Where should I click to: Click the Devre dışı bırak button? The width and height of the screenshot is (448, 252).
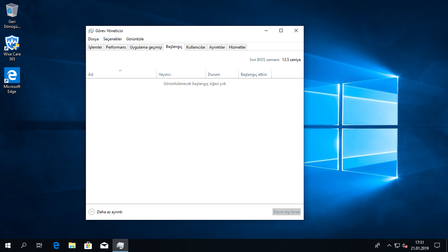pyautogui.click(x=287, y=212)
